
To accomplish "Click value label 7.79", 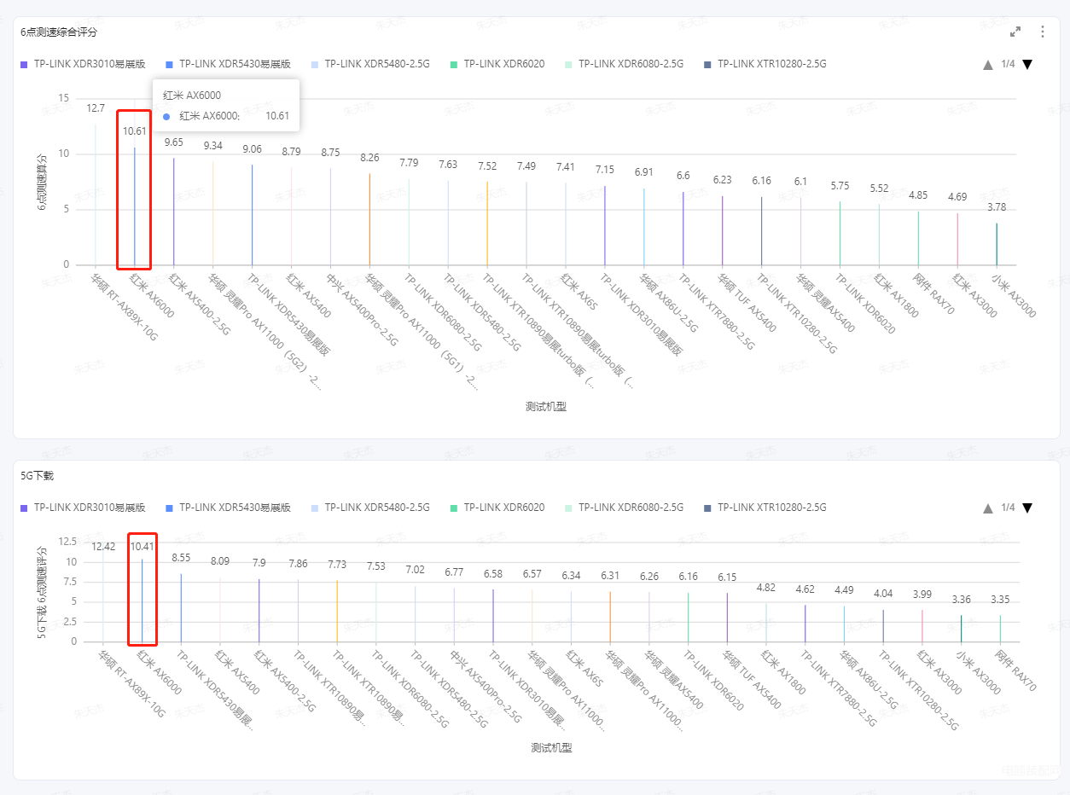I will click(409, 163).
